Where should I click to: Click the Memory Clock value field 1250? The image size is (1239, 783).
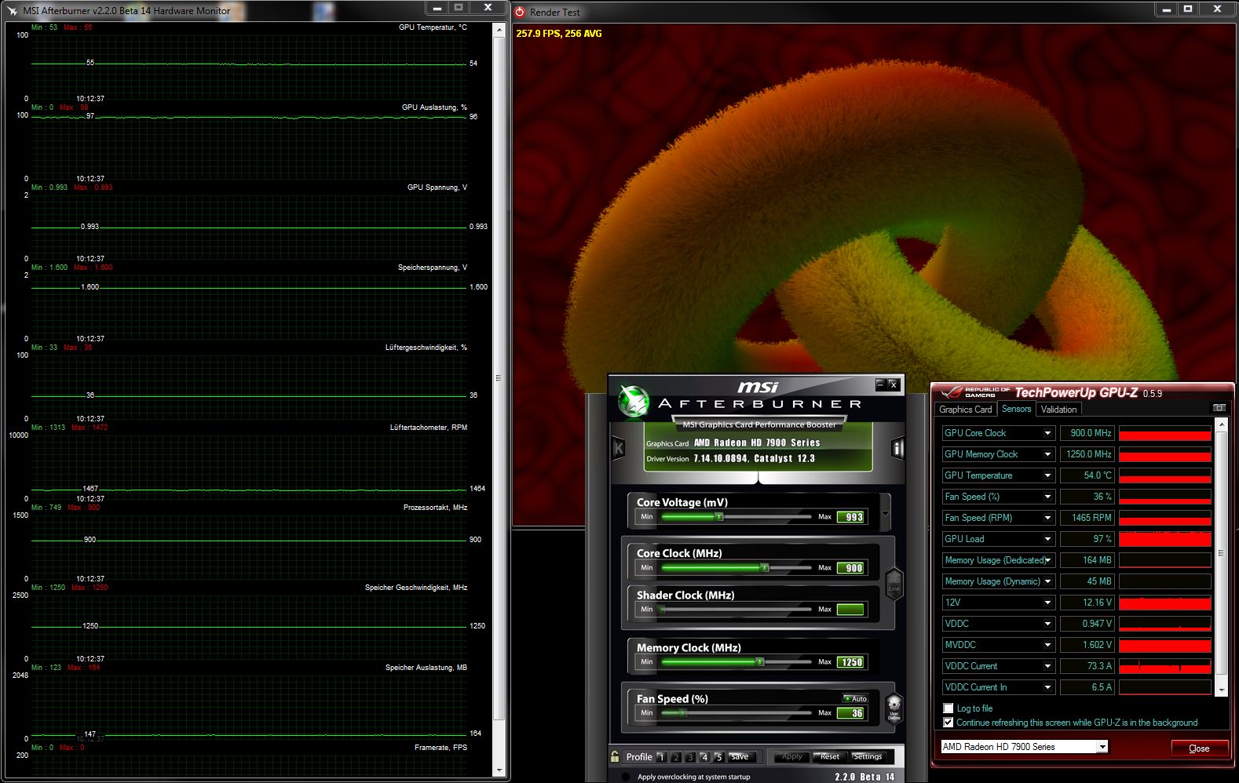[851, 662]
